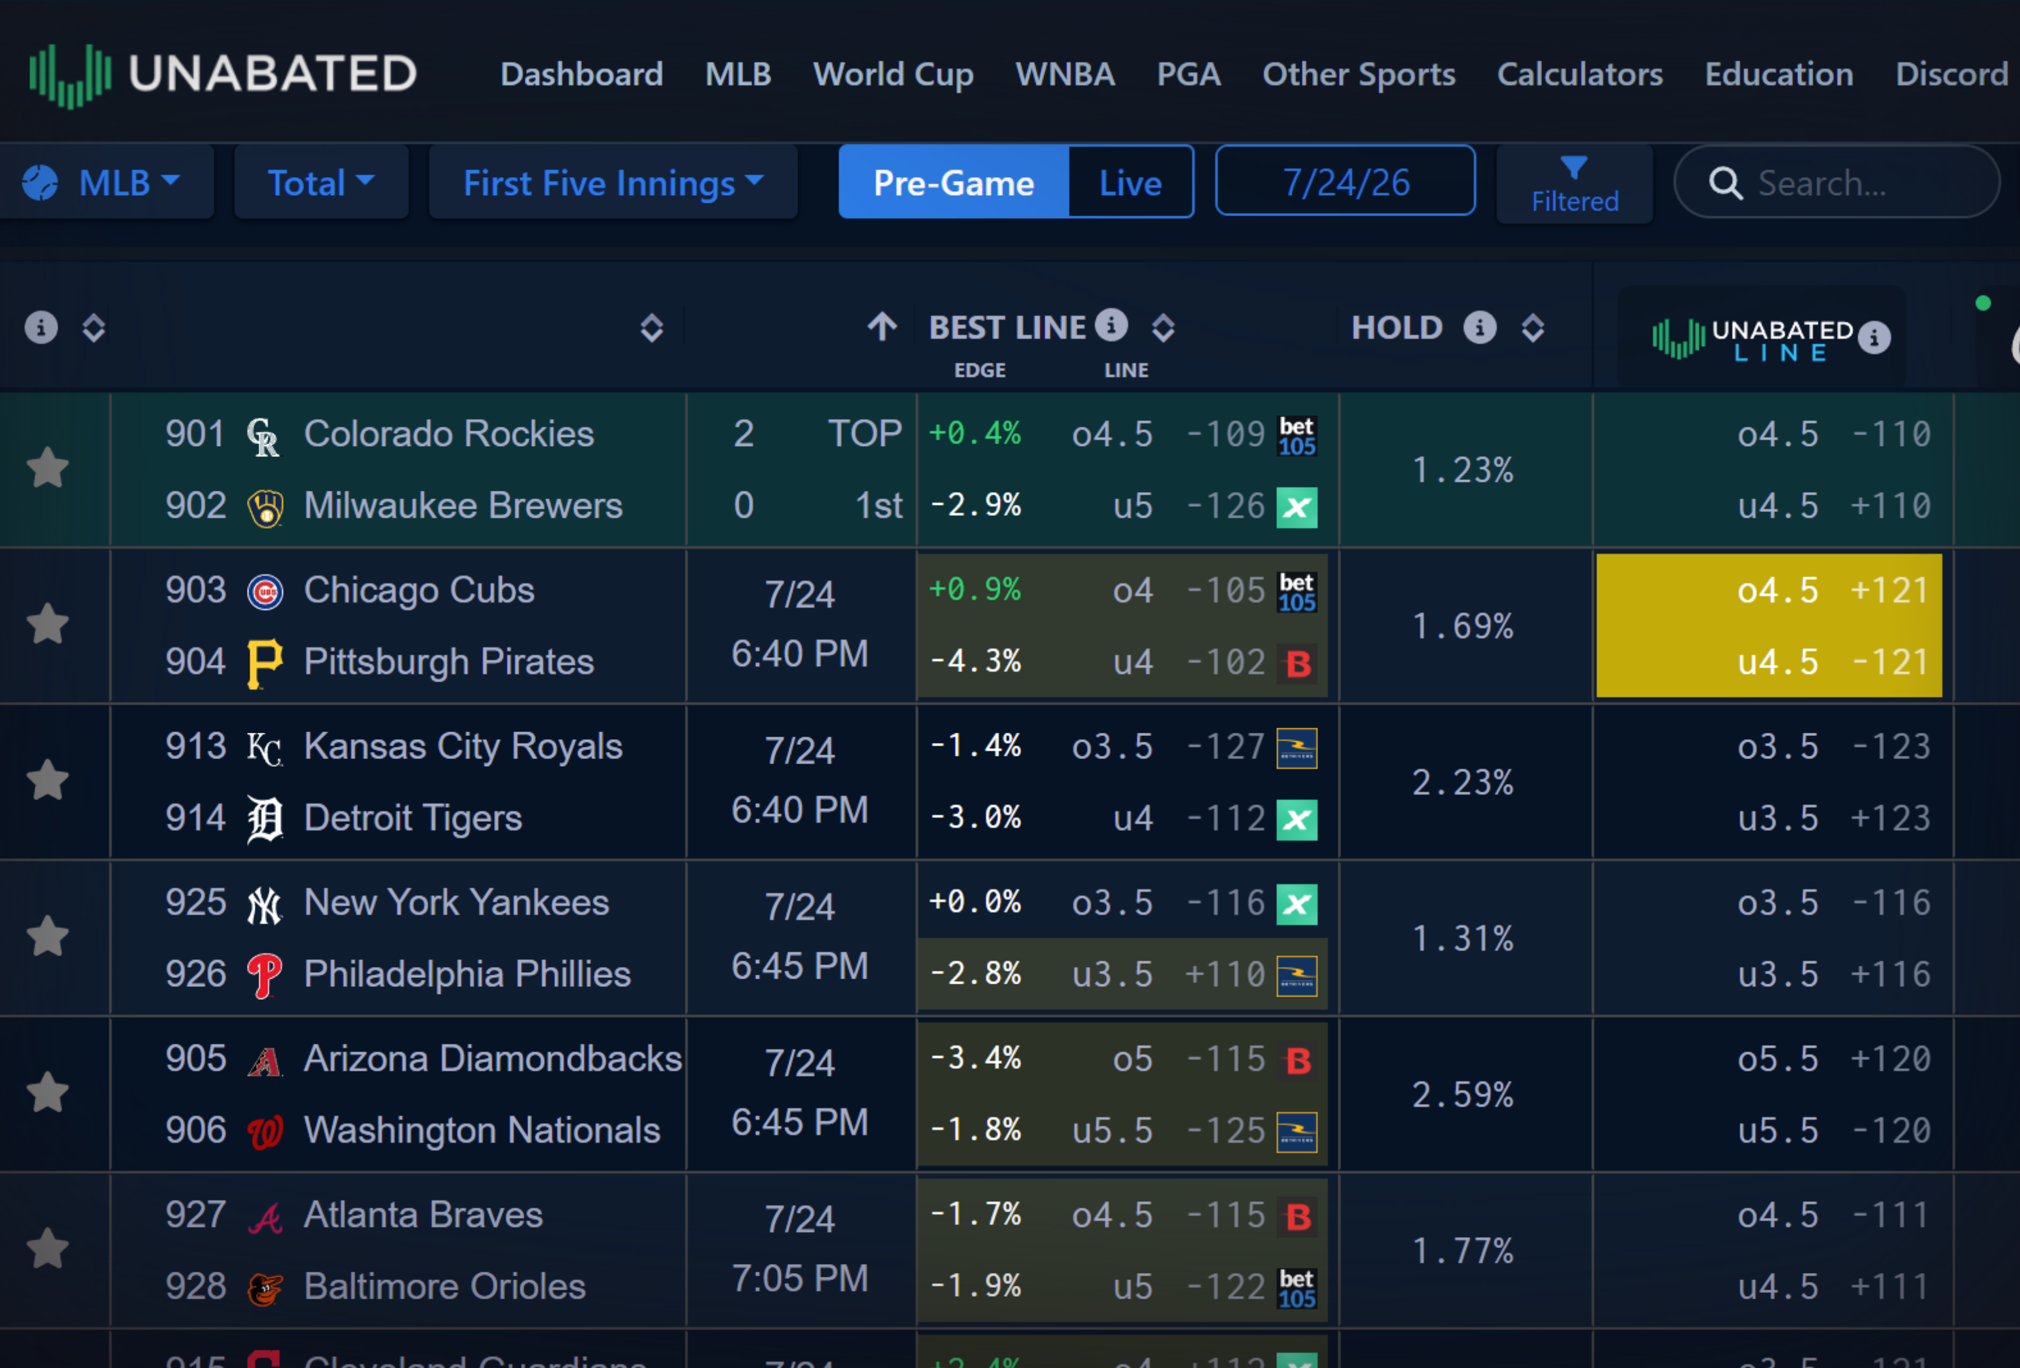Click the Kansas City Royals logo
Image resolution: width=2020 pixels, height=1368 pixels.
tap(264, 748)
